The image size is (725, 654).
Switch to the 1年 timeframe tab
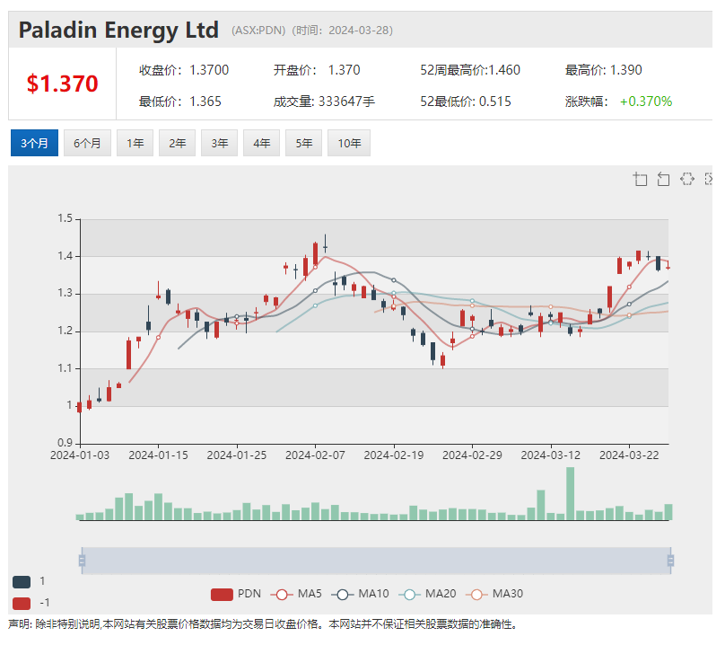click(x=135, y=142)
